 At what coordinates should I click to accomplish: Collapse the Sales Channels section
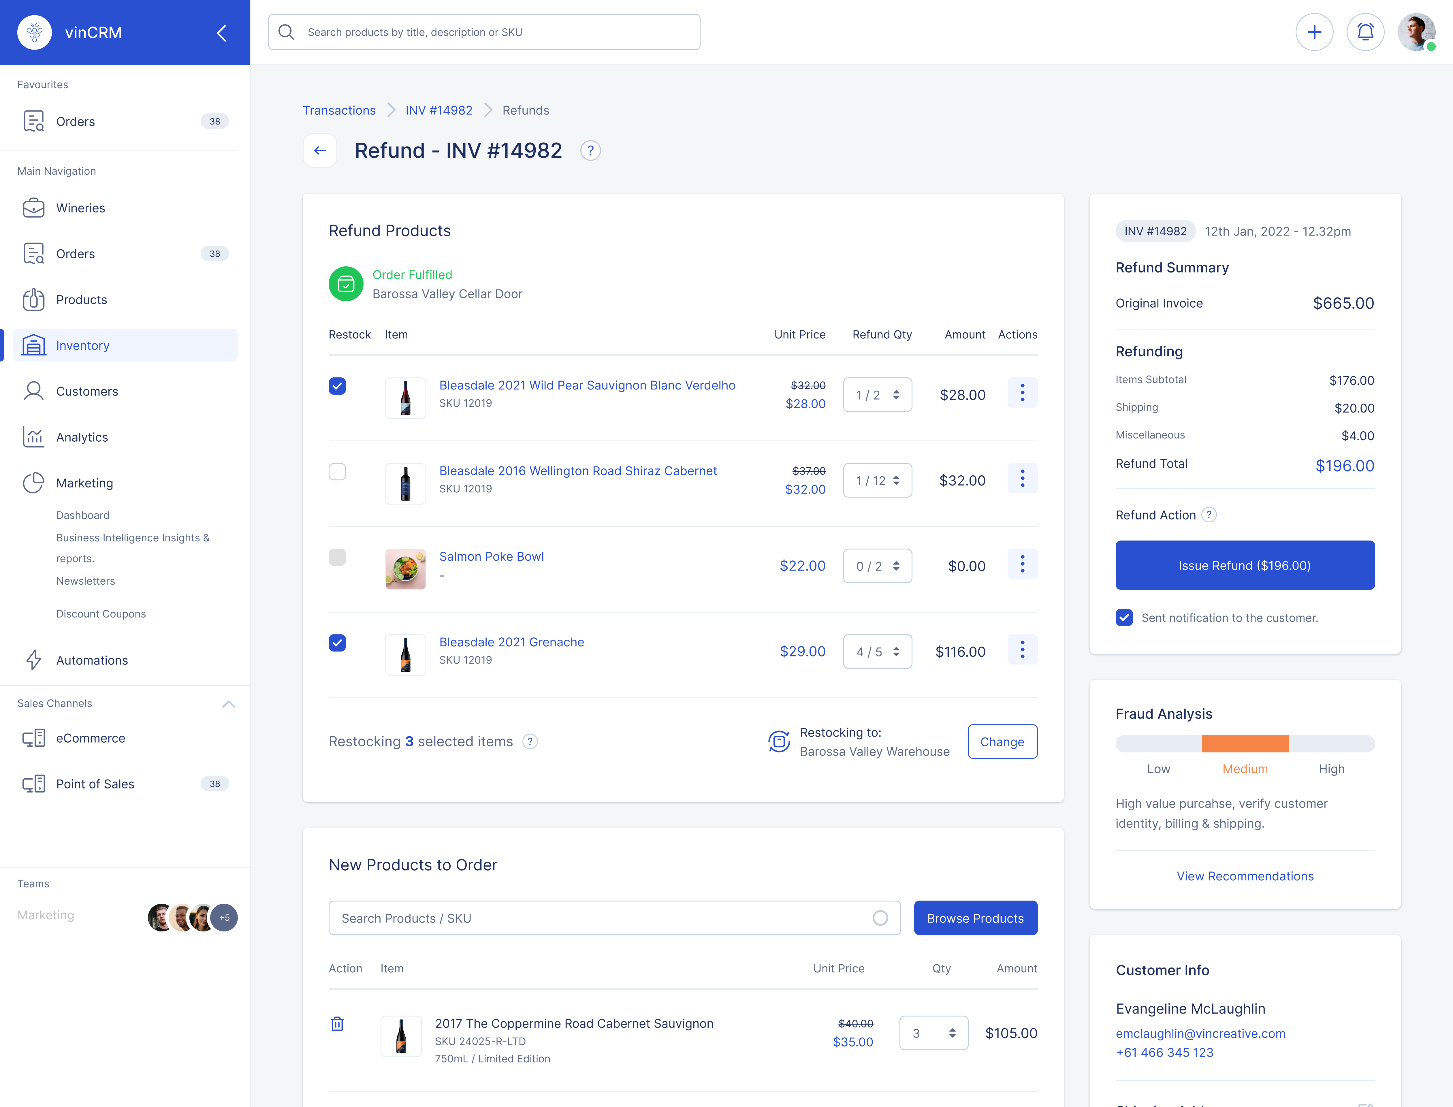point(228,704)
